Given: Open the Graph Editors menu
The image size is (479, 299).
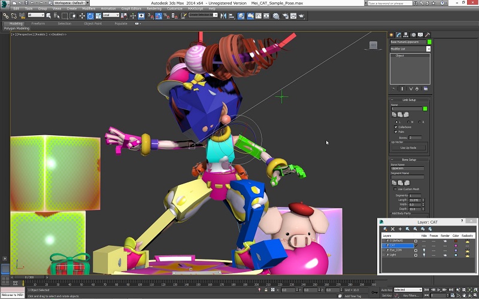Looking at the screenshot, I should coord(131,8).
